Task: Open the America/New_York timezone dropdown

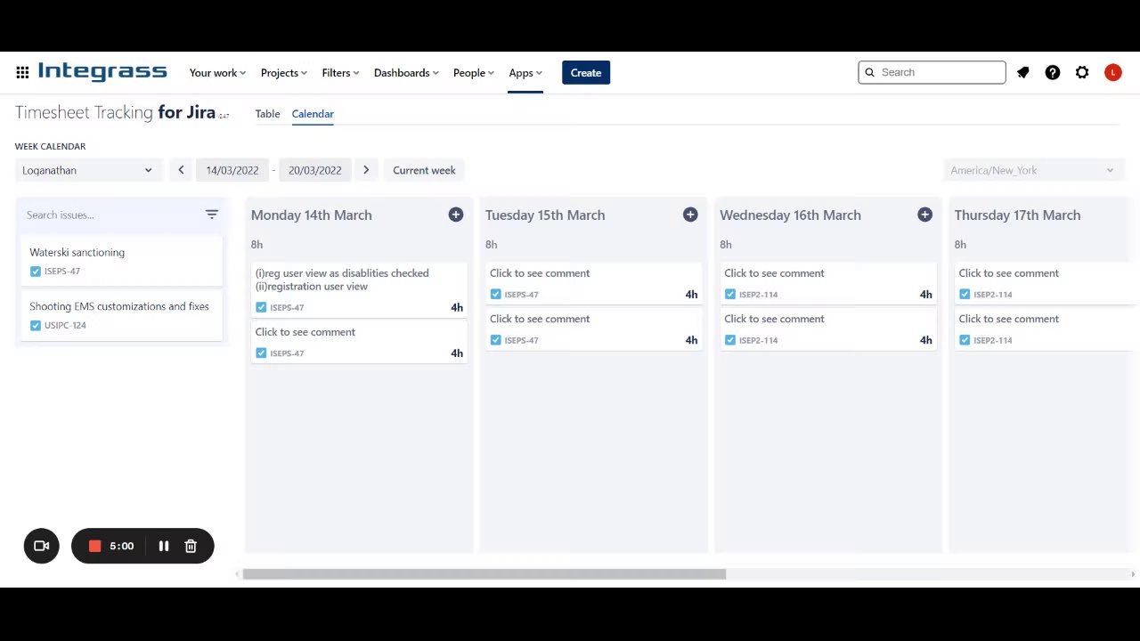Action: point(1032,170)
